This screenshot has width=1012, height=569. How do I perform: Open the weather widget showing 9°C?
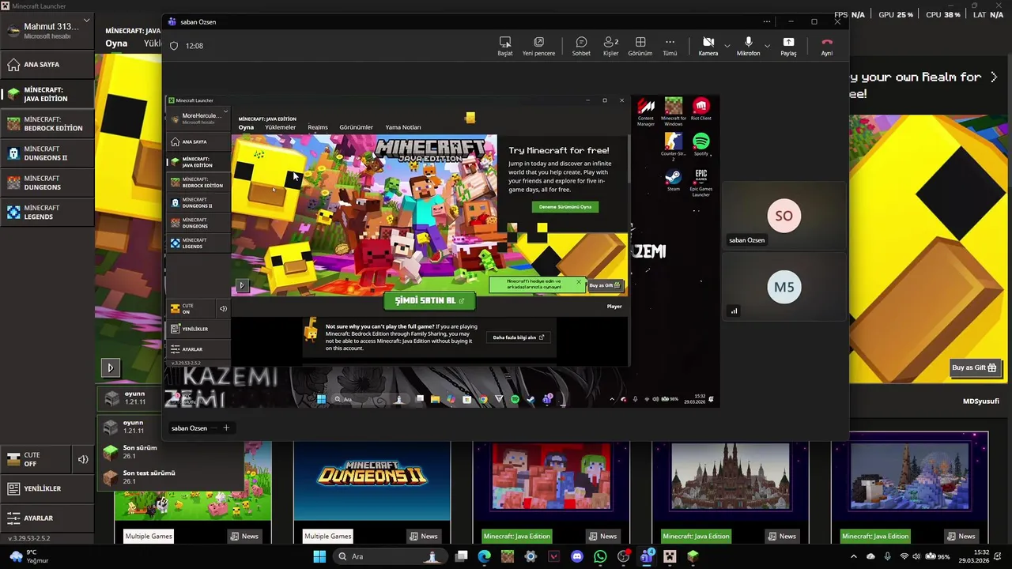(x=28, y=556)
